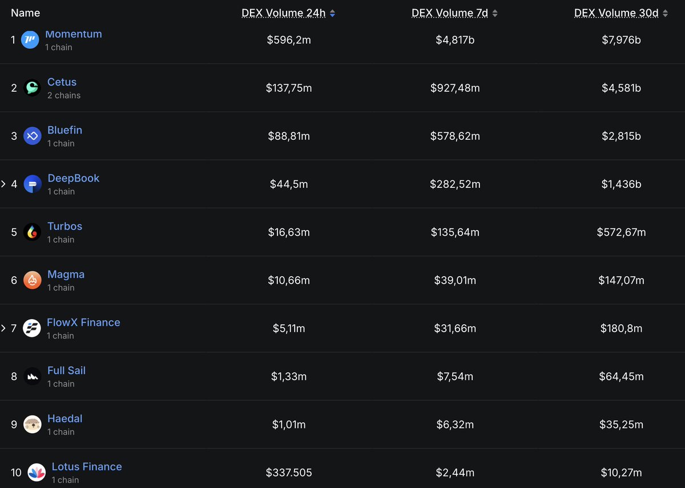Click the Full Sail logo icon

[33, 376]
